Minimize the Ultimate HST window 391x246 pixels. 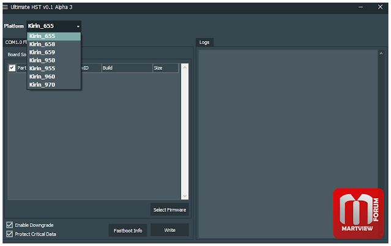click(x=360, y=7)
